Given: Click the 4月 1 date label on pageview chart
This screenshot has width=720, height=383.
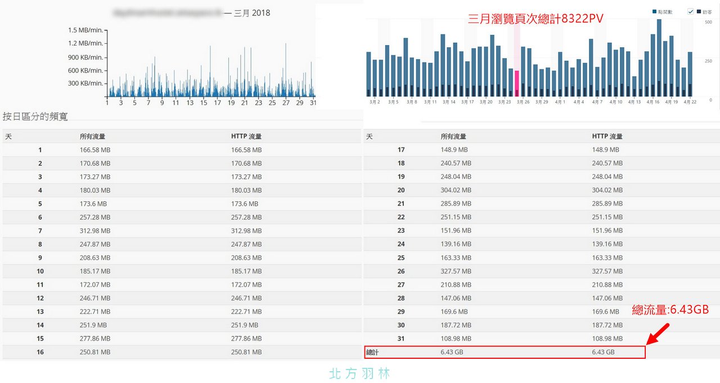Looking at the screenshot, I should (561, 102).
